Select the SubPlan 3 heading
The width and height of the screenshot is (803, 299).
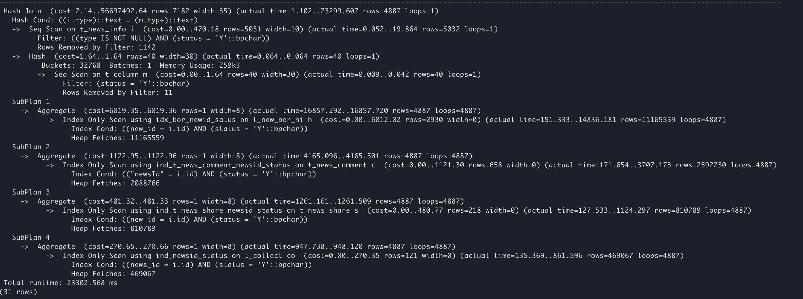pos(31,192)
